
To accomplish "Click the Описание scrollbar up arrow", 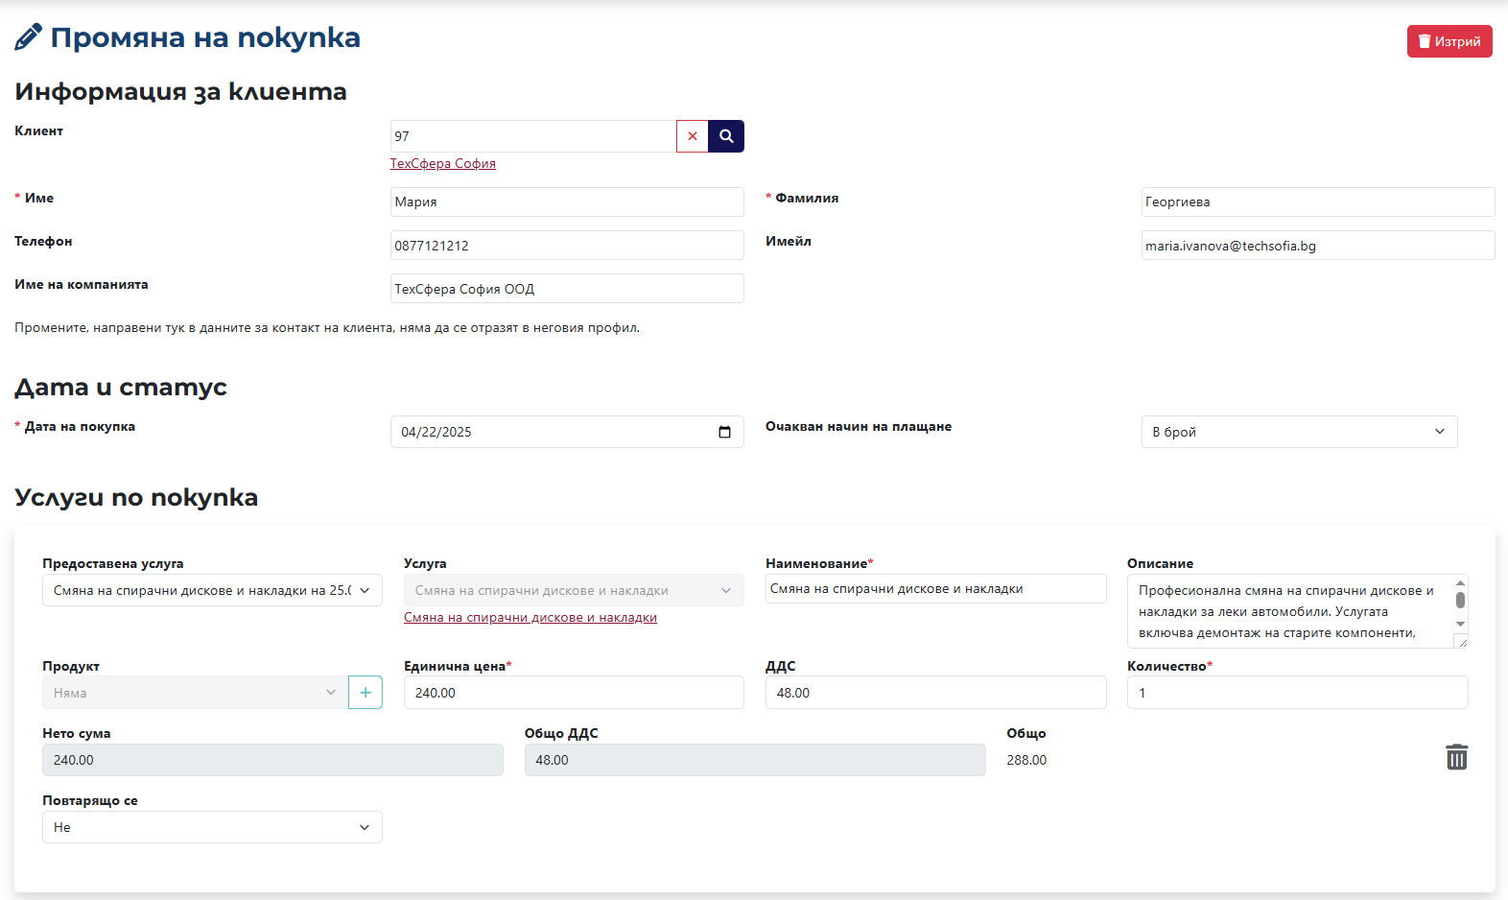I will tap(1460, 582).
